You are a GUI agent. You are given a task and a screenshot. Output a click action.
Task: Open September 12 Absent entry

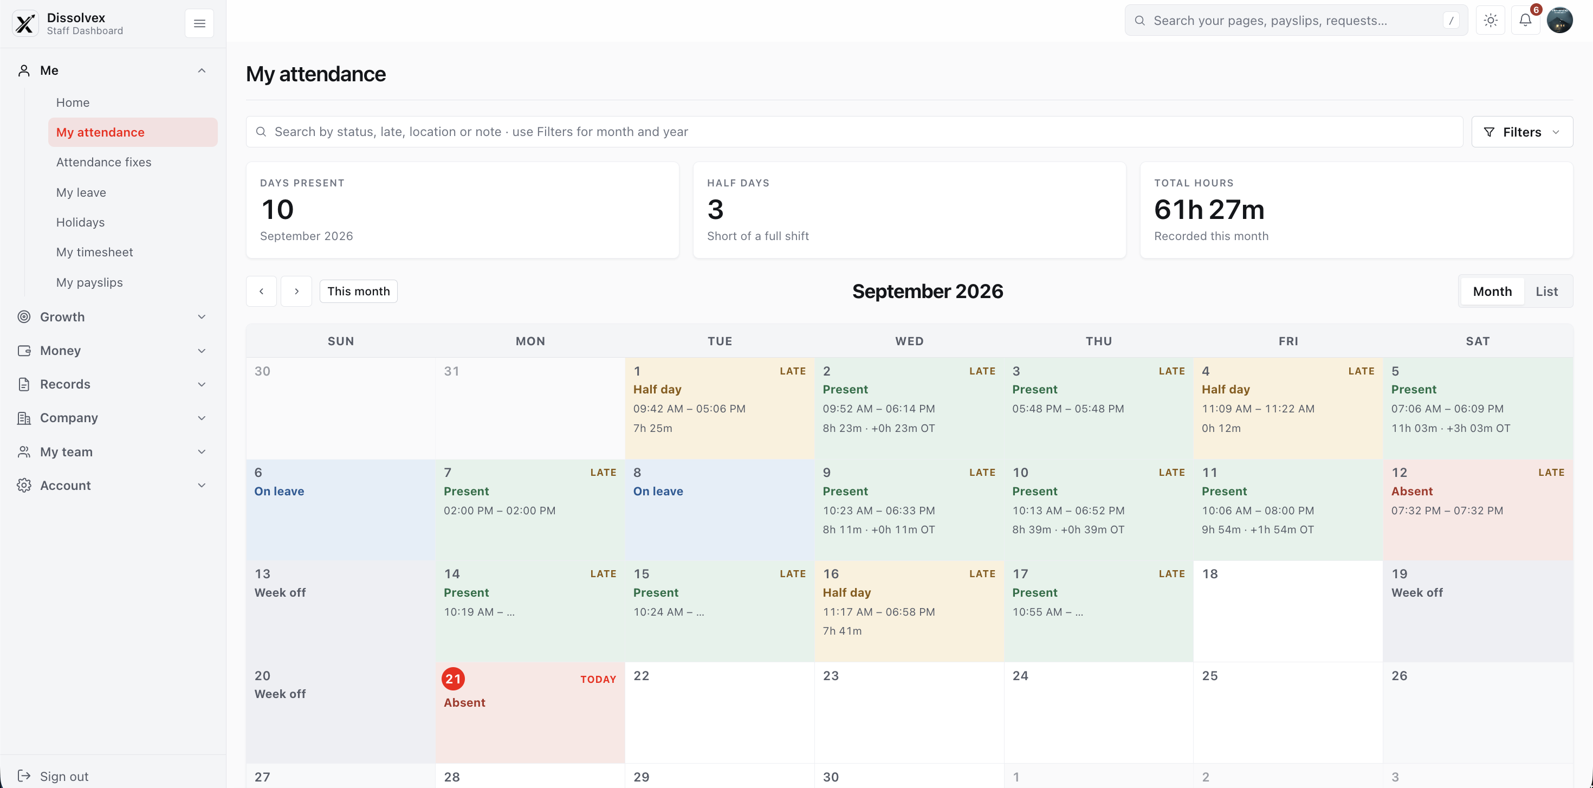(x=1478, y=509)
